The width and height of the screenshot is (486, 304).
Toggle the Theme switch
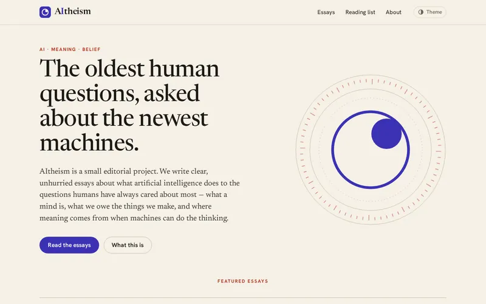coord(430,12)
